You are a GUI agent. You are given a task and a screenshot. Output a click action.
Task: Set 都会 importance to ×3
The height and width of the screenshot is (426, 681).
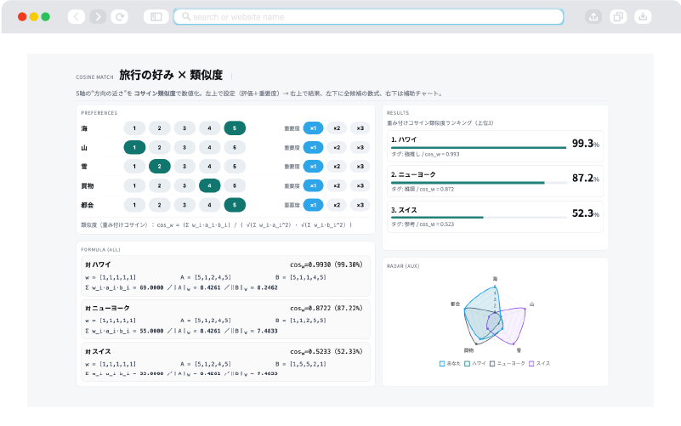click(x=360, y=205)
